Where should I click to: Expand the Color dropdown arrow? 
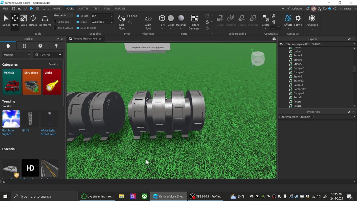(x=171, y=28)
